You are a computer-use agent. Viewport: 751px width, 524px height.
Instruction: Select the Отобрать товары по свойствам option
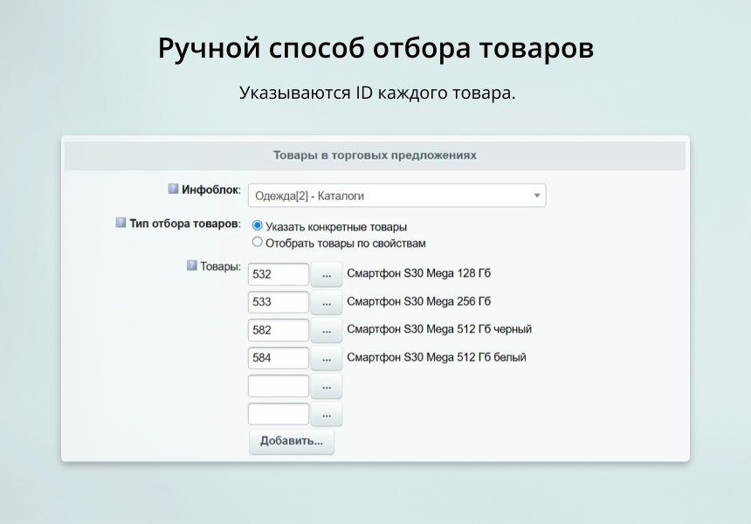pyautogui.click(x=257, y=242)
